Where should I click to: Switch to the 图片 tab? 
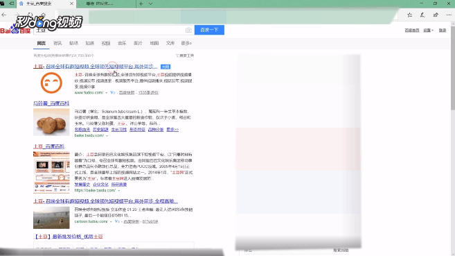click(138, 43)
